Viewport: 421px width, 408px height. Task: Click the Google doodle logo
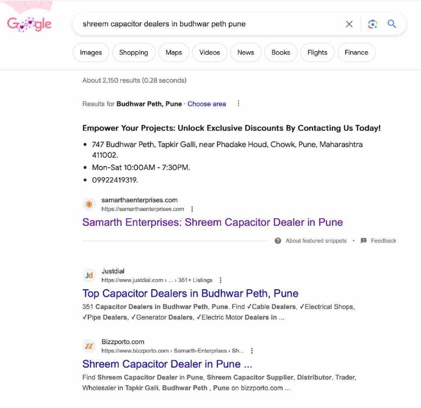(29, 24)
